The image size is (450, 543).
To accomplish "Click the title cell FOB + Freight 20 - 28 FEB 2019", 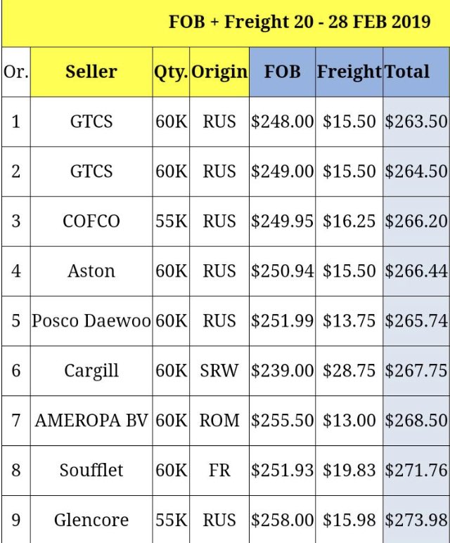I will tap(300, 22).
